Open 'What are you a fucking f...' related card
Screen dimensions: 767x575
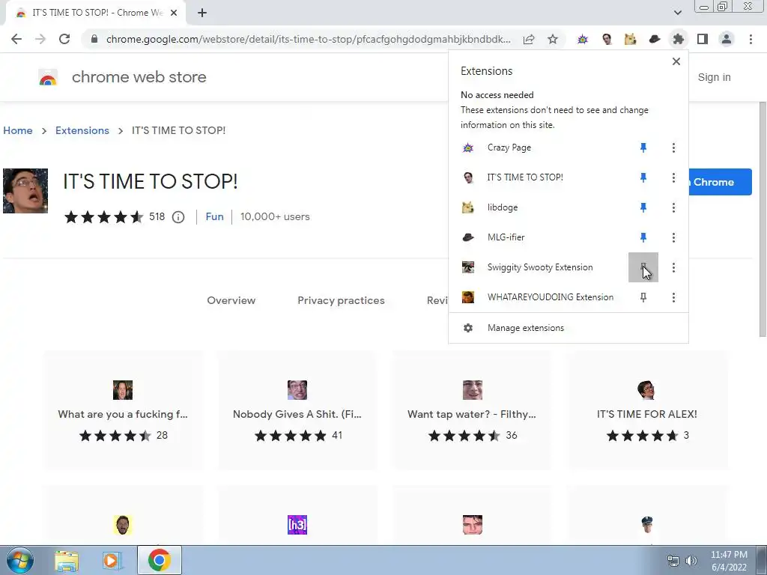[x=123, y=410]
